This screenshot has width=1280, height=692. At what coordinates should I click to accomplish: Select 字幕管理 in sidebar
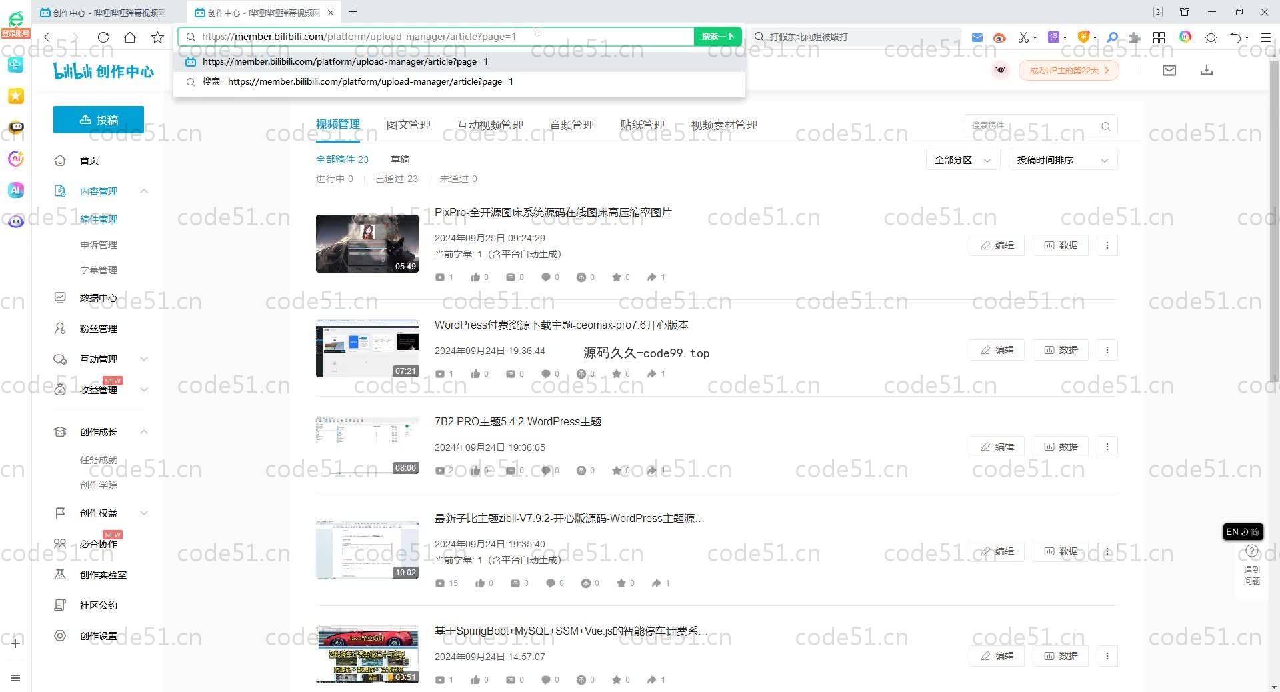tap(99, 270)
